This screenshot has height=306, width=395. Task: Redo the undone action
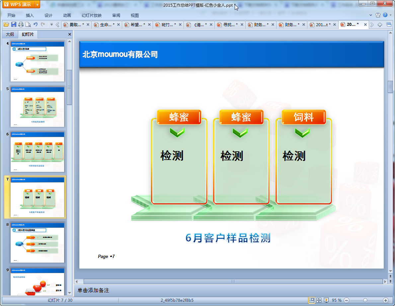[43, 25]
